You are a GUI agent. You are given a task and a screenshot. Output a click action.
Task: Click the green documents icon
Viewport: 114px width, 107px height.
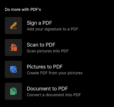coord(13,91)
